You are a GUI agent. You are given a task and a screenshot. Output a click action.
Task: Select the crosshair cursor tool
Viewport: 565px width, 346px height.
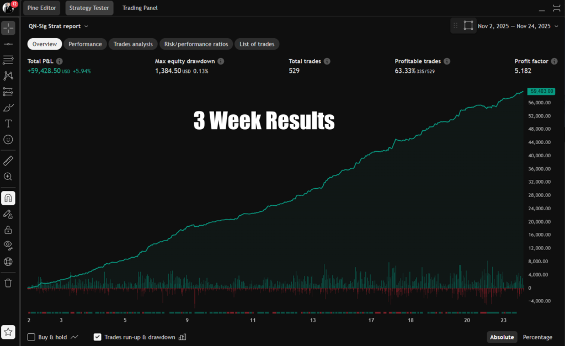point(8,28)
